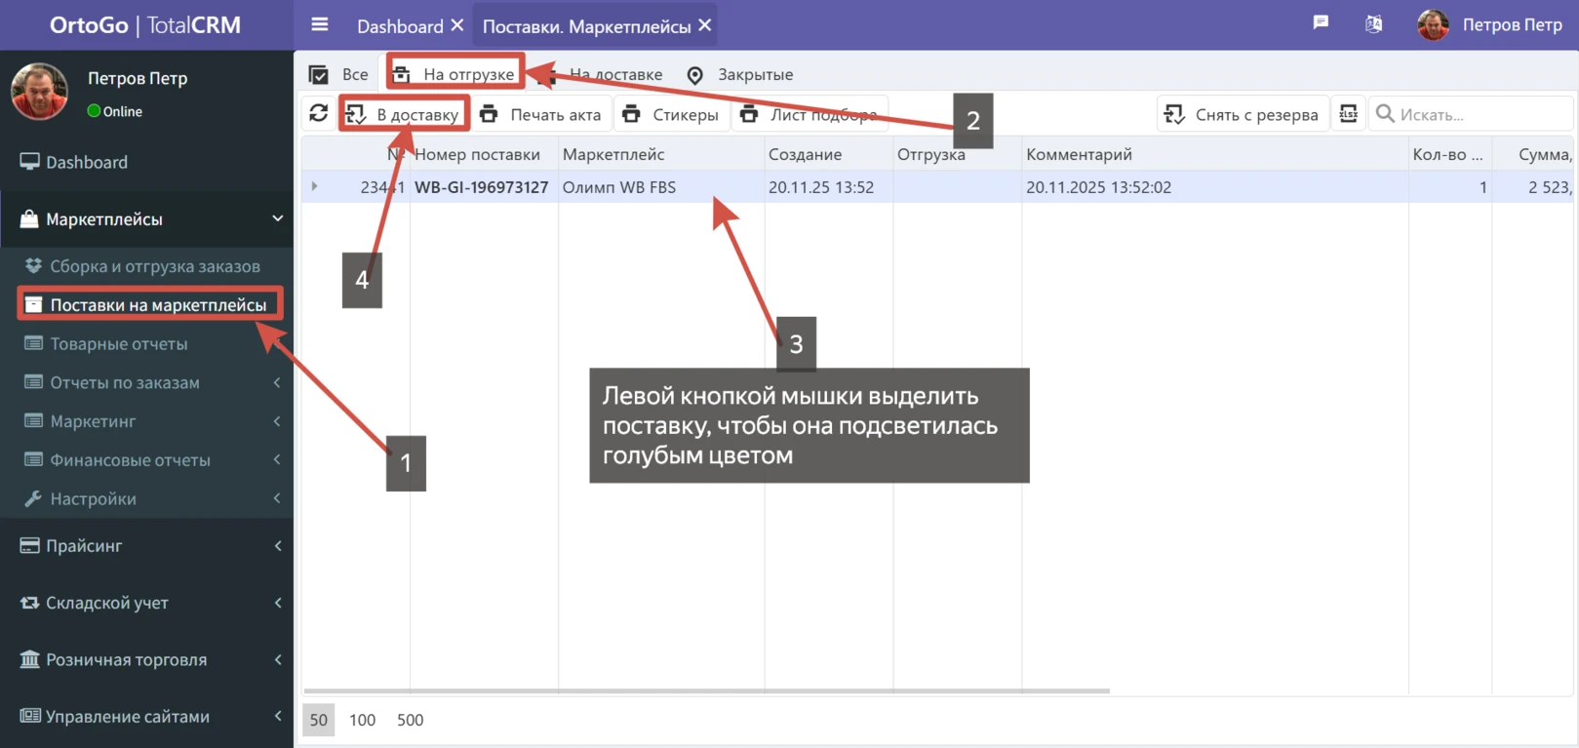
Task: Click the XLS export icon
Action: [x=1348, y=114]
